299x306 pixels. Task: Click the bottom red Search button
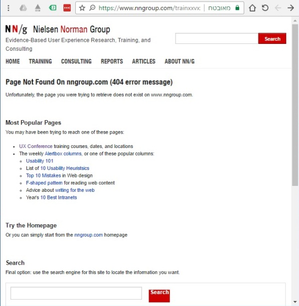[x=159, y=296]
